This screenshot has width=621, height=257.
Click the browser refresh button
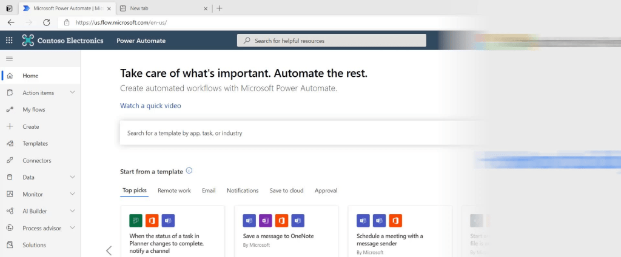(x=46, y=22)
